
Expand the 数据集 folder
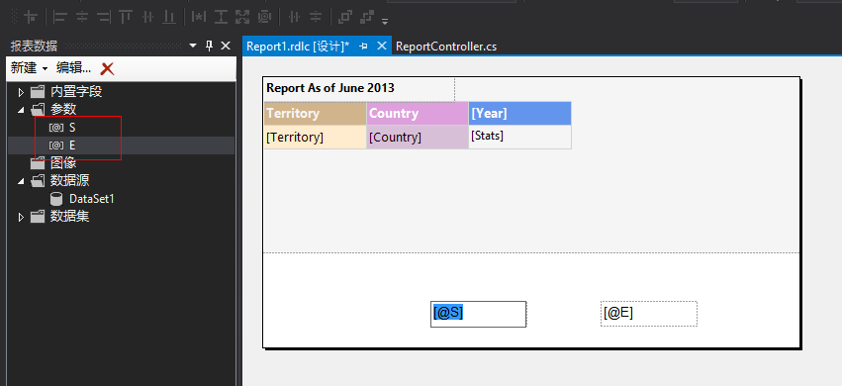[x=21, y=217]
